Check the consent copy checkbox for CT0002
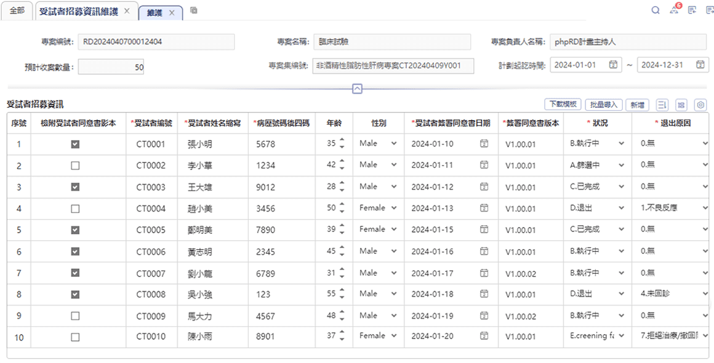The width and height of the screenshot is (714, 363). (75, 166)
